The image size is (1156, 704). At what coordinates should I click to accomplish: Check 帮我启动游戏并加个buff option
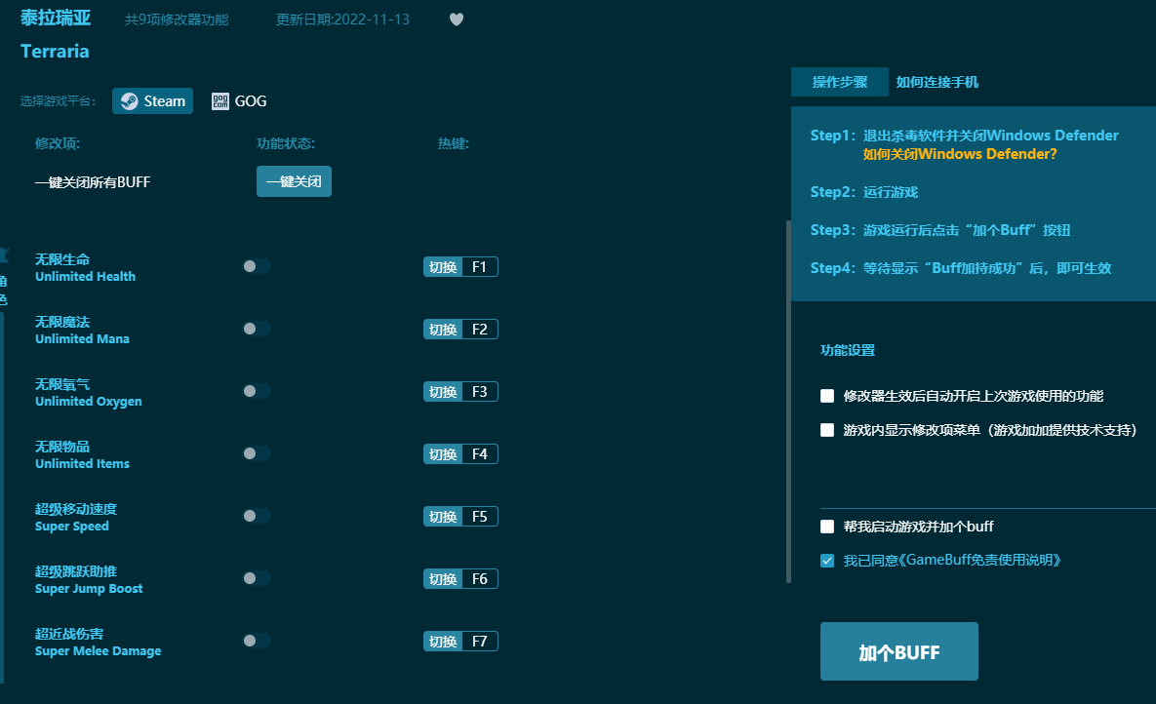[827, 527]
